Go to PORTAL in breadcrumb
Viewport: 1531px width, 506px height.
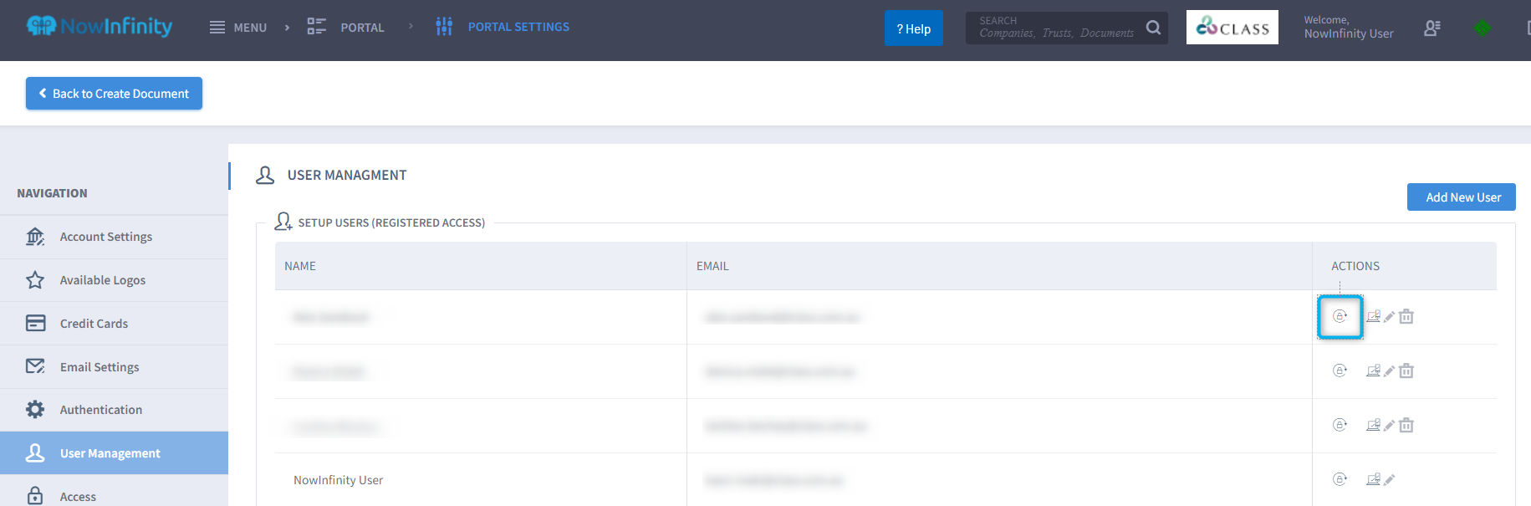346,28
